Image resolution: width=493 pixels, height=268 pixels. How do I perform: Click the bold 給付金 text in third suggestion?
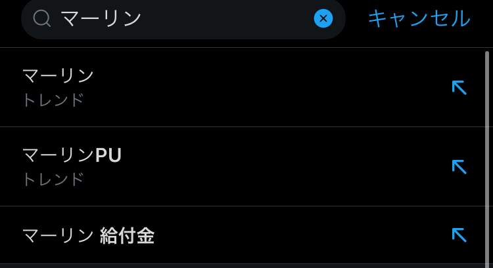127,235
